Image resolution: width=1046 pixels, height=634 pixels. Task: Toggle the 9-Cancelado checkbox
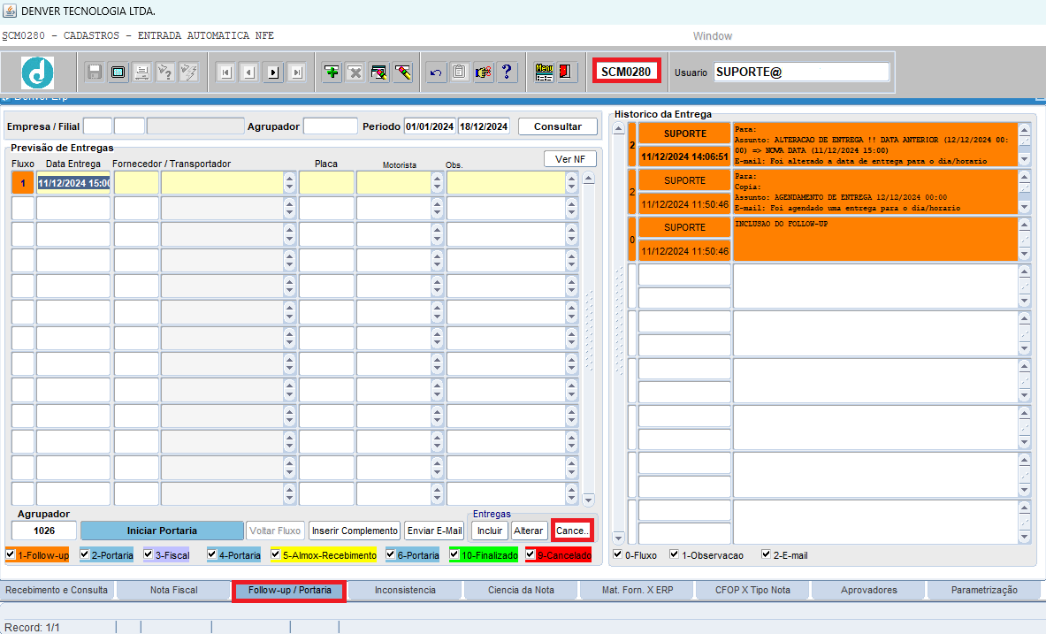(531, 554)
